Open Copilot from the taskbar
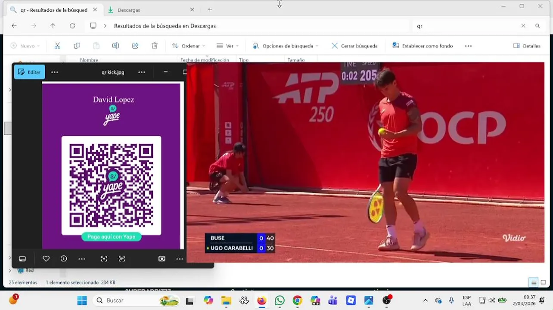Screen dimensions: 553x310 pyautogui.click(x=208, y=300)
